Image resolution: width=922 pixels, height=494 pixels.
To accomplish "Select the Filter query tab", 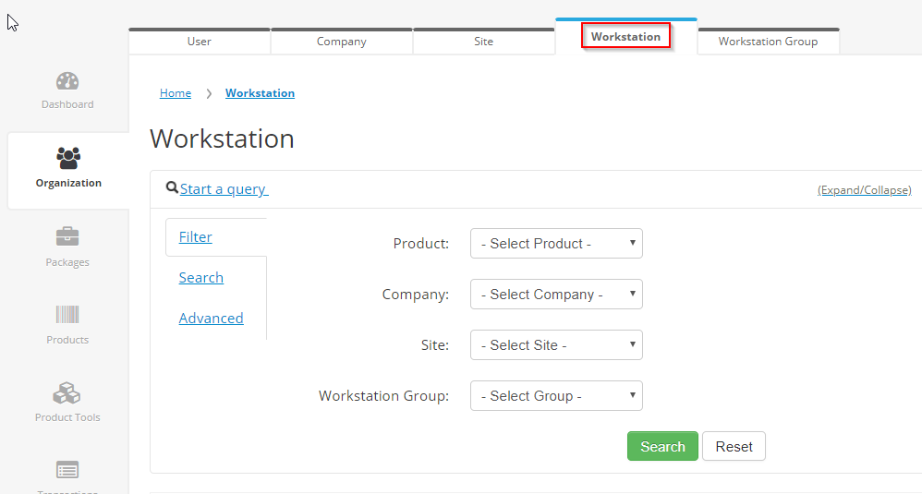I will [x=195, y=236].
